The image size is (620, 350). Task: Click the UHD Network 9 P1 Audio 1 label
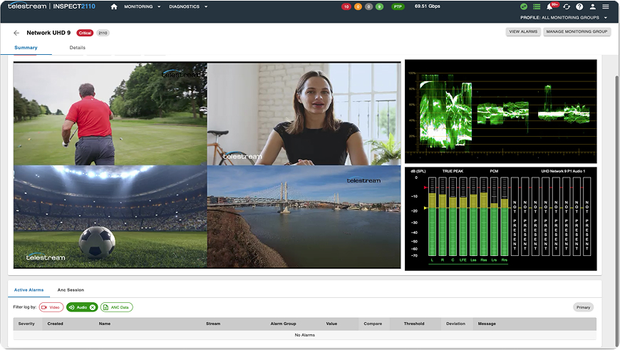click(x=563, y=171)
